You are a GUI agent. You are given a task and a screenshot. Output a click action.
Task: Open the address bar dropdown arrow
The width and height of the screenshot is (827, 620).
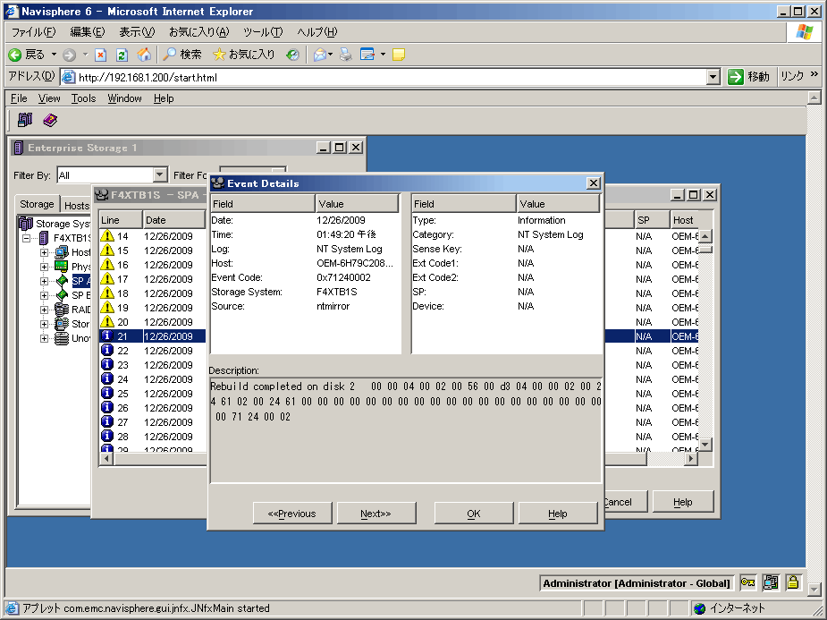(x=713, y=77)
